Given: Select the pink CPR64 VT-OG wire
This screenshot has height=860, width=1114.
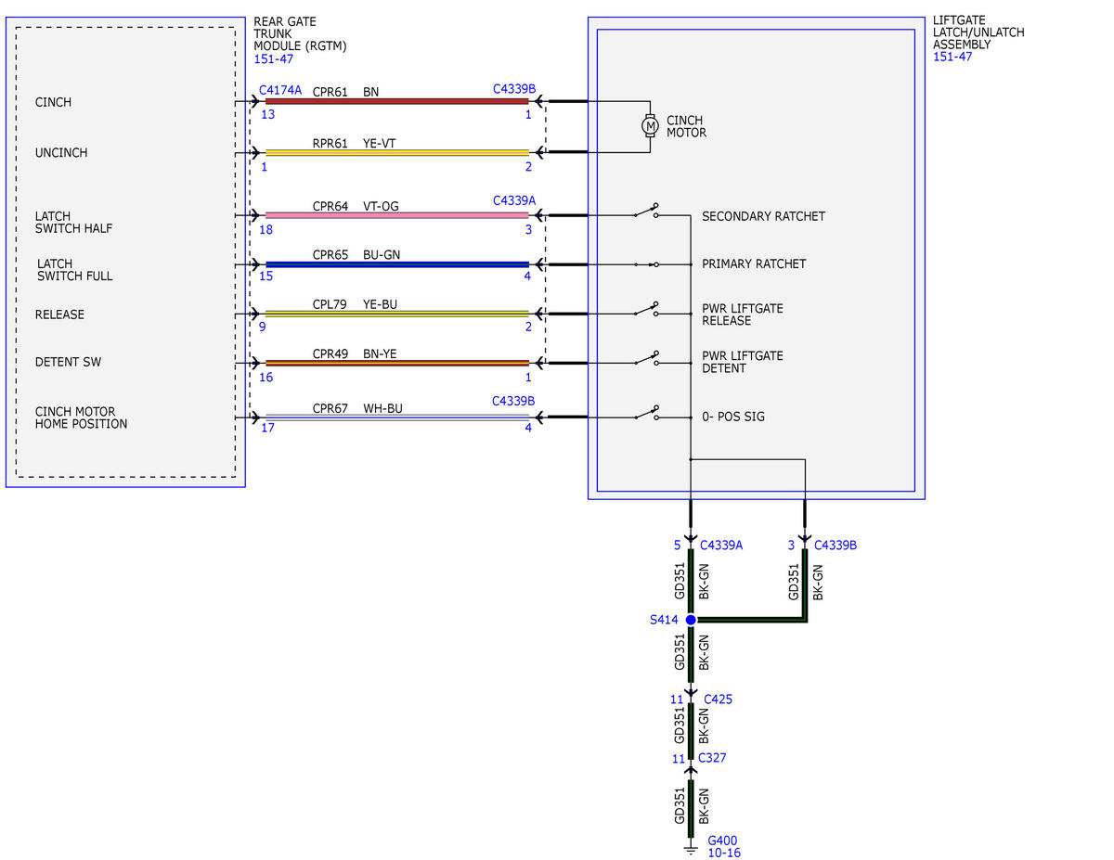Looking at the screenshot, I should pyautogui.click(x=397, y=215).
